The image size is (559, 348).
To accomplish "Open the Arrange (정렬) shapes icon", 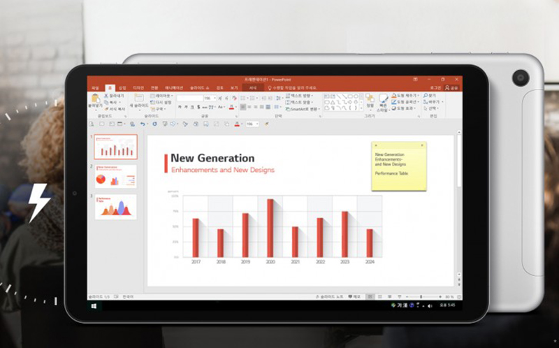I will click(x=370, y=100).
